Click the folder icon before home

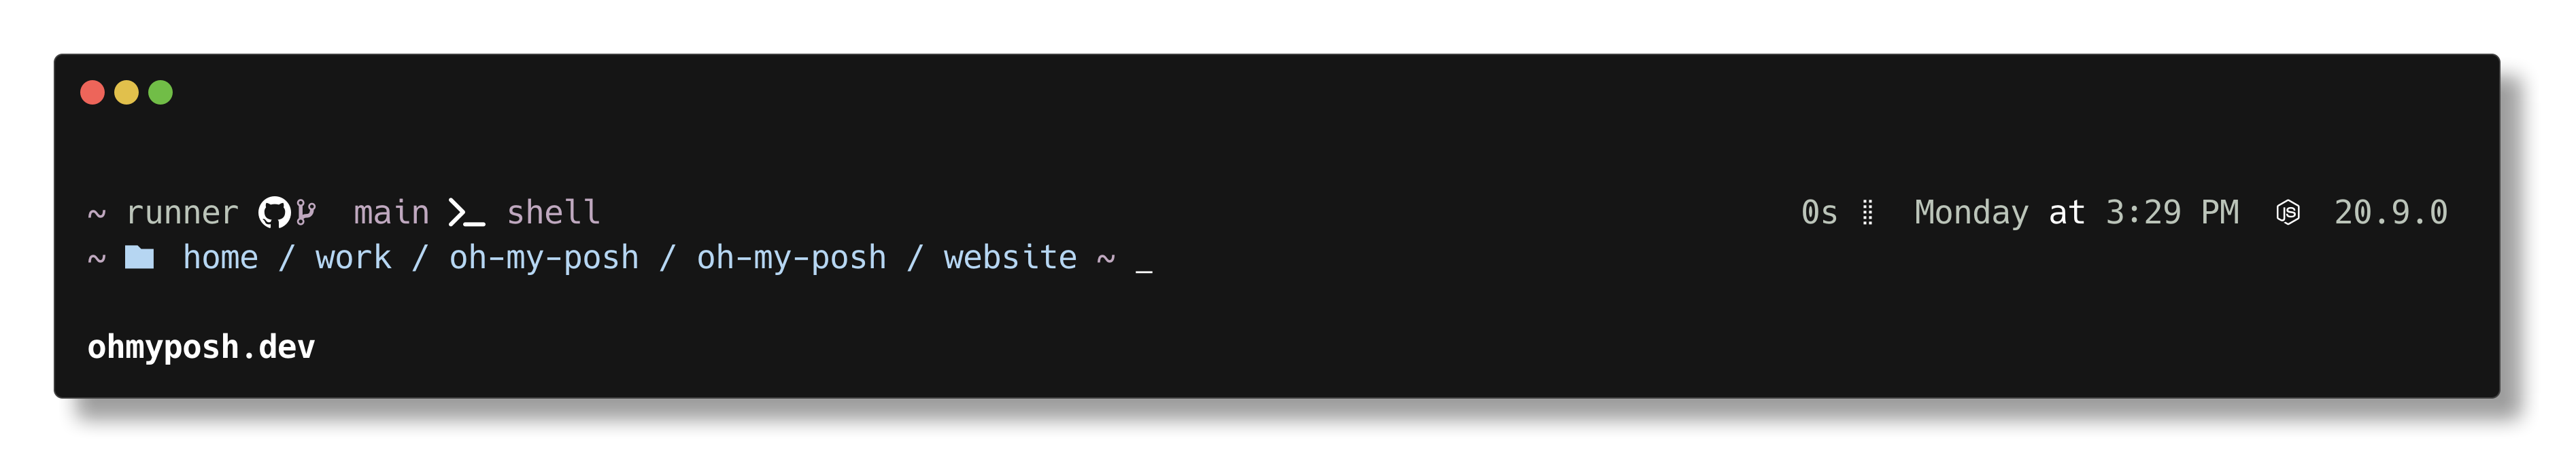tap(139, 257)
